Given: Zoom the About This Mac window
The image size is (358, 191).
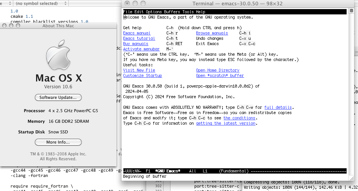Looking at the screenshot, I should pyautogui.click(x=18, y=25).
